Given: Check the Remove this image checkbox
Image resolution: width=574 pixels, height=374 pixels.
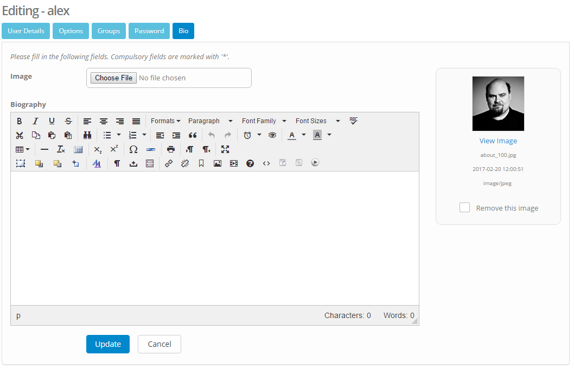Looking at the screenshot, I should pos(464,207).
